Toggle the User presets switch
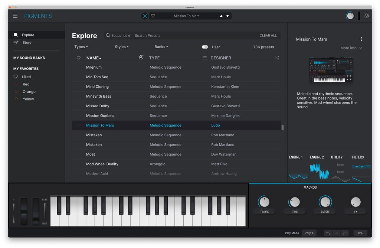 click(x=205, y=47)
